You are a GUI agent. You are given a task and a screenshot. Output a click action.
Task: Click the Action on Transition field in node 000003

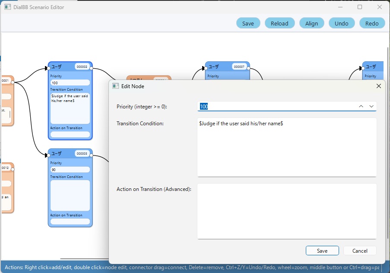(70, 221)
